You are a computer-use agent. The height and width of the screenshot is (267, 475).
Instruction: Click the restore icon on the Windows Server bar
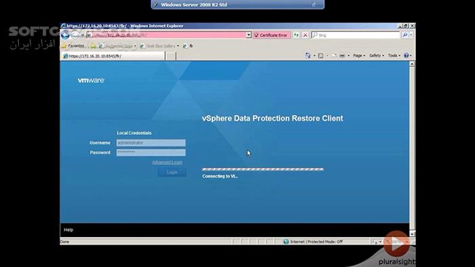click(x=314, y=5)
